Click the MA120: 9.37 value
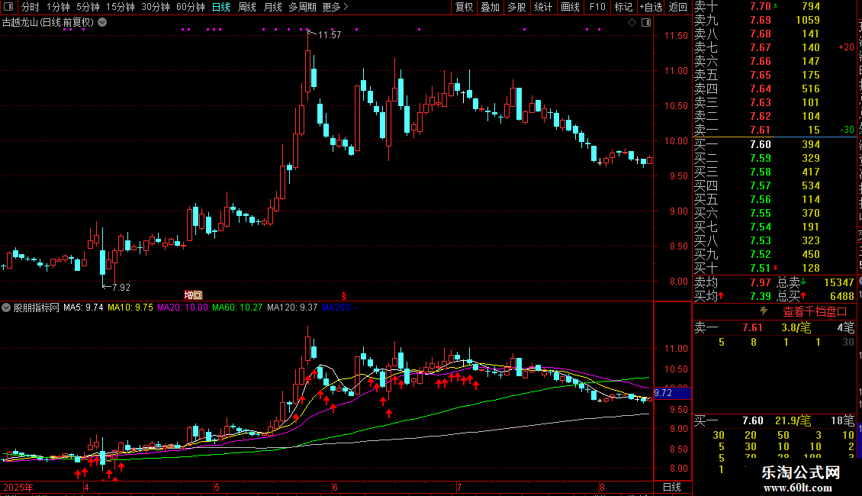The height and width of the screenshot is (496, 862). click(x=292, y=308)
